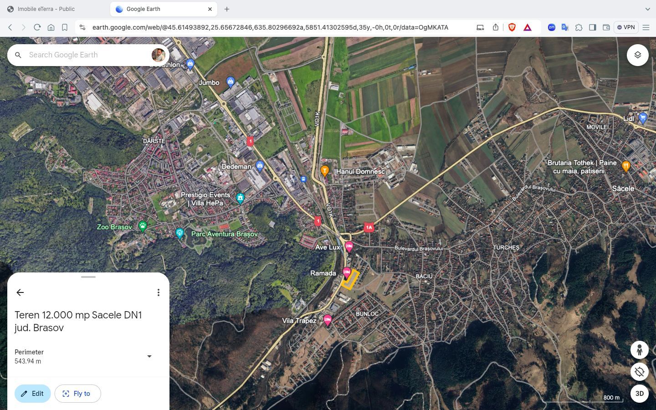
Task: Expand the tab list chevron
Action: pos(647,9)
